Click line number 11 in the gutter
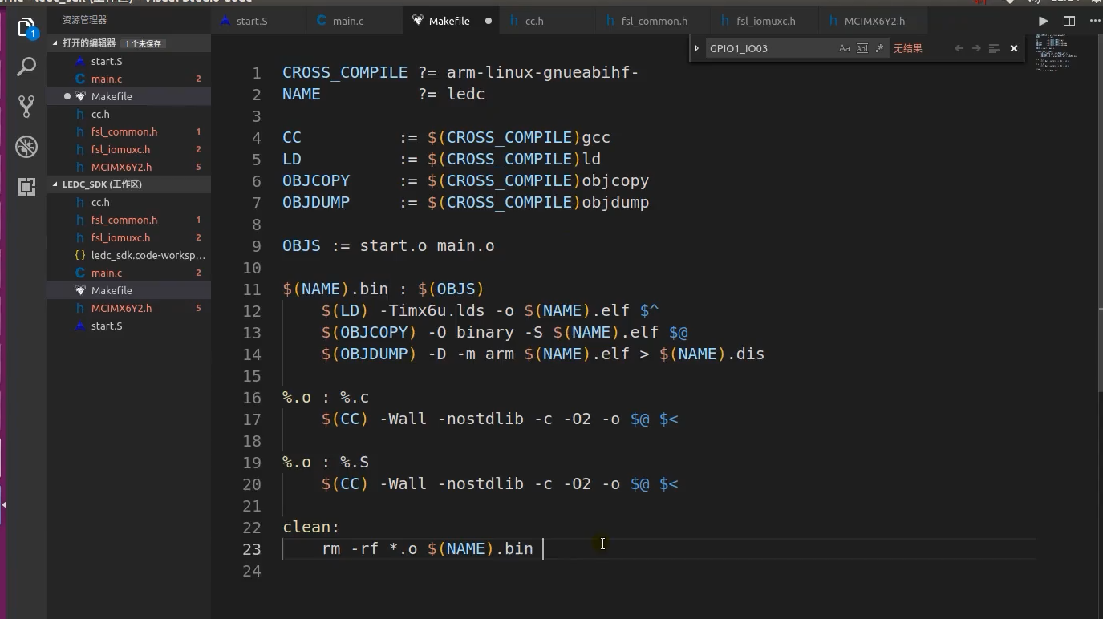 pos(252,289)
